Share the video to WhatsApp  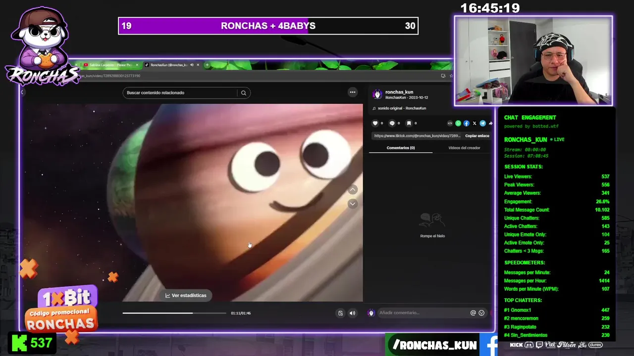[x=458, y=123]
